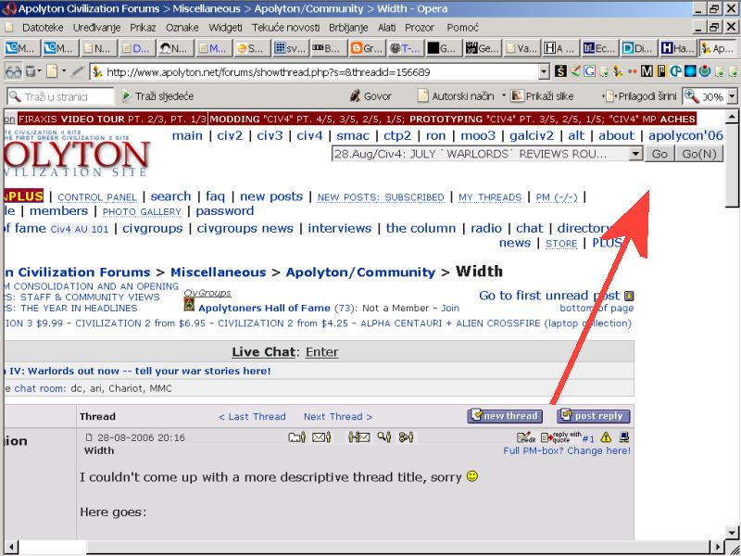Click the horizontal scrollbar left arrow
The width and height of the screenshot is (741, 556).
point(11,548)
